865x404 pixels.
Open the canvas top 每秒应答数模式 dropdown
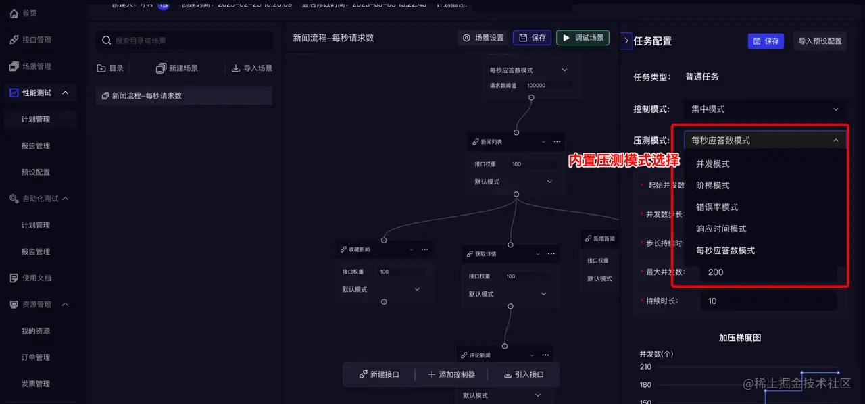pos(528,70)
